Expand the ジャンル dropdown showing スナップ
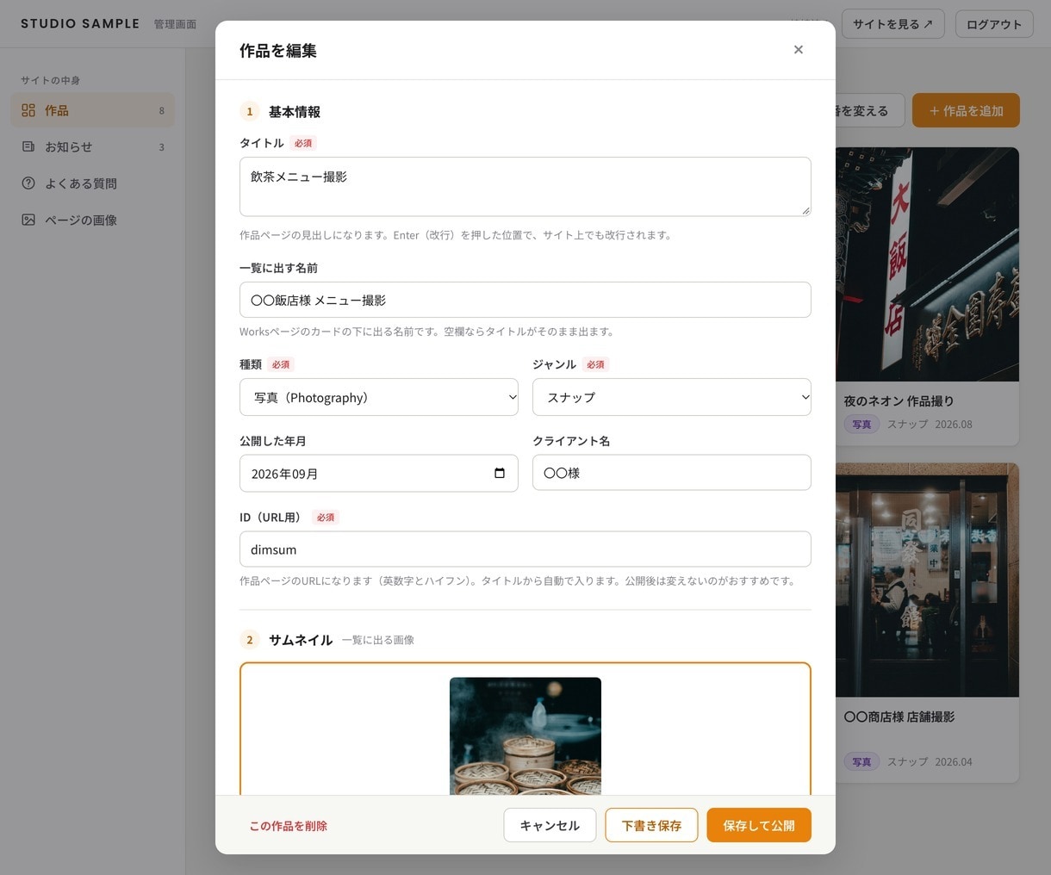This screenshot has height=875, width=1051. click(x=672, y=397)
